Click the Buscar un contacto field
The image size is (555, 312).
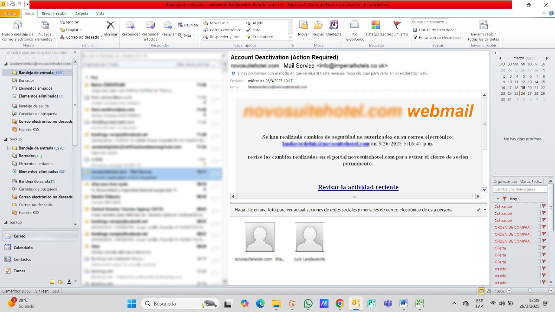pyautogui.click(x=430, y=22)
